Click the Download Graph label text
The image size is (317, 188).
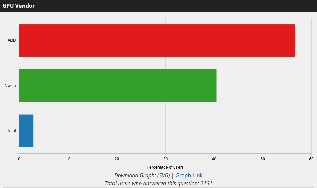tap(135, 175)
